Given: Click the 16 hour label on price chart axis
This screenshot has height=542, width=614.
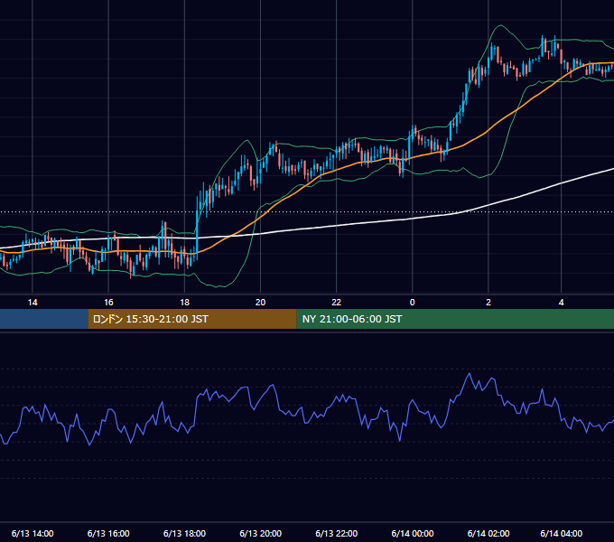Looking at the screenshot, I should [108, 303].
